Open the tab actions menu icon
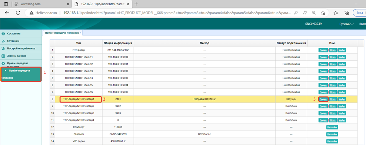This screenshot has width=366, height=145. pyautogui.click(x=6, y=4)
